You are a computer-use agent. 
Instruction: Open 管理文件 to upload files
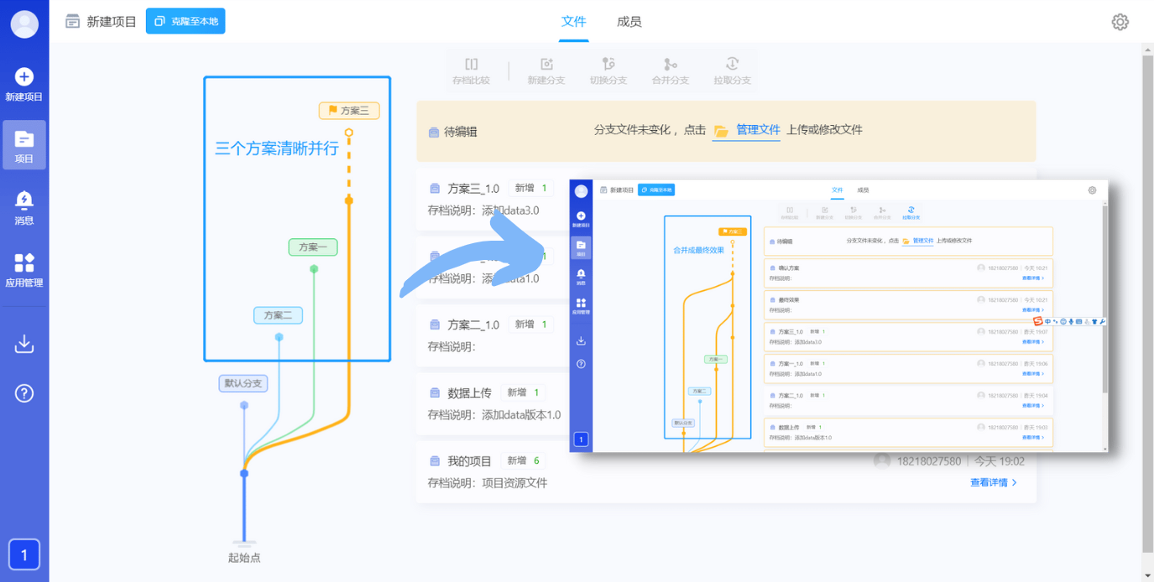[x=760, y=131]
